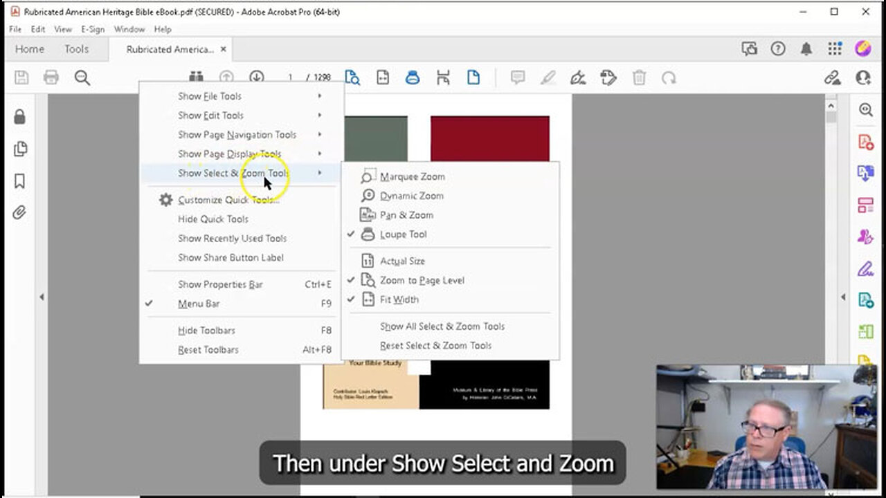Click the Print icon in toolbar
The height and width of the screenshot is (498, 886).
pos(51,77)
